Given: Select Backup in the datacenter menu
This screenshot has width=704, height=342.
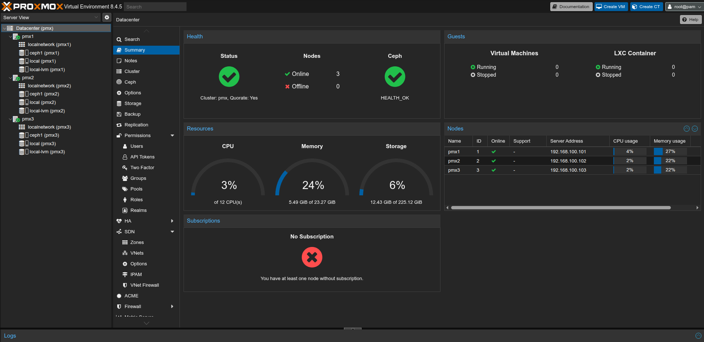Looking at the screenshot, I should pyautogui.click(x=132, y=114).
